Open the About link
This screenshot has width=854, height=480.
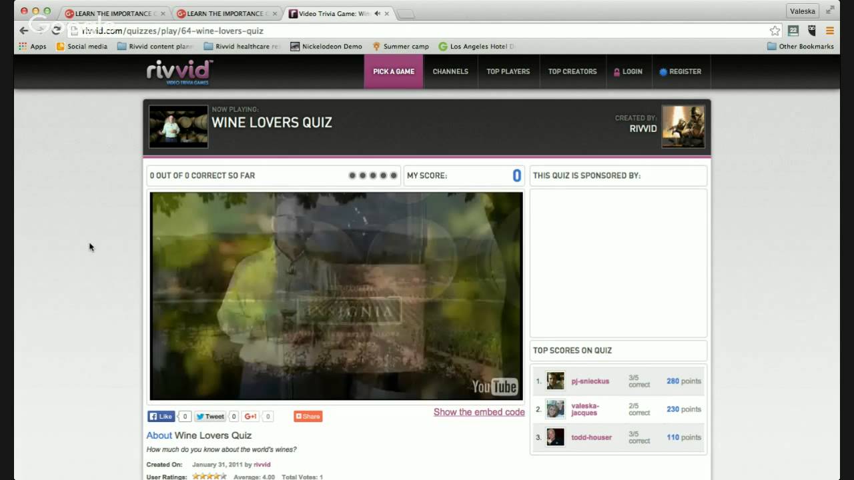point(159,435)
